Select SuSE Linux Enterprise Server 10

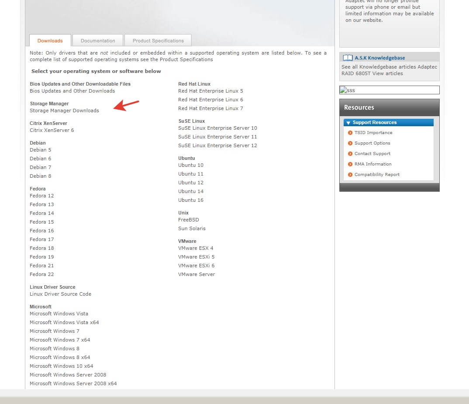[x=217, y=128]
